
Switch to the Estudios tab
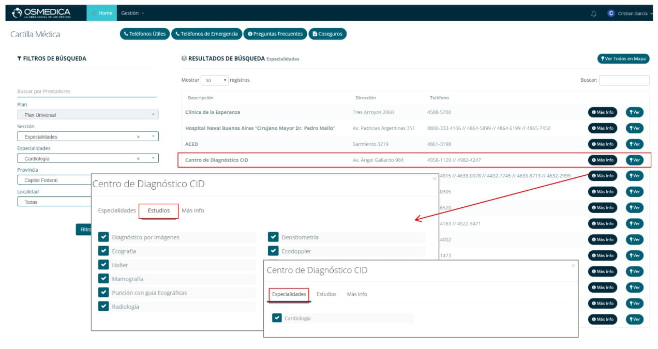pos(158,210)
